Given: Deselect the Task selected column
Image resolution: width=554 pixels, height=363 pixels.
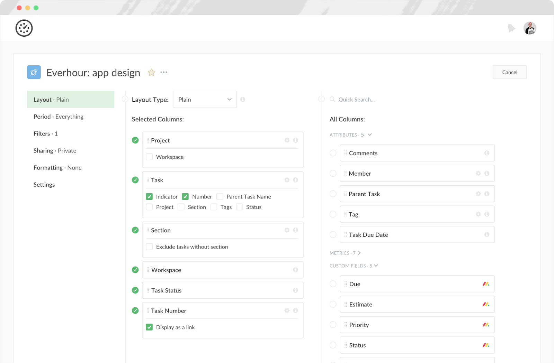Looking at the screenshot, I should [135, 180].
